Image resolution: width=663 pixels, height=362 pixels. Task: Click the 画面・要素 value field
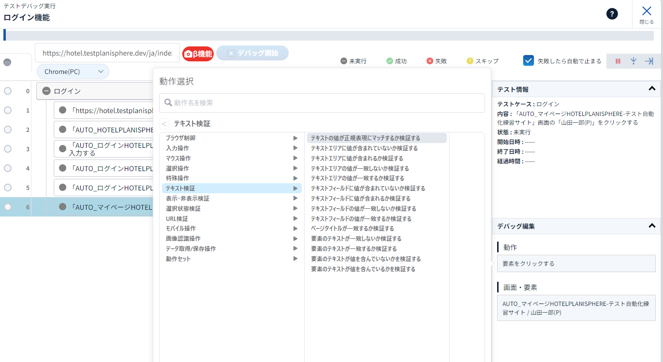click(x=576, y=308)
